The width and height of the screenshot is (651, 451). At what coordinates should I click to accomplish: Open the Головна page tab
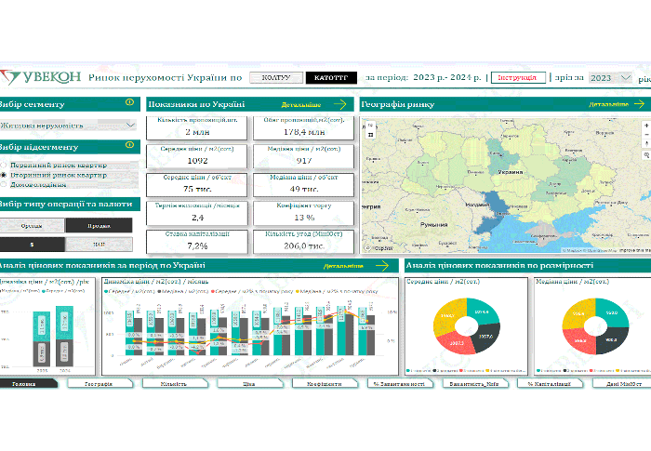click(x=27, y=384)
